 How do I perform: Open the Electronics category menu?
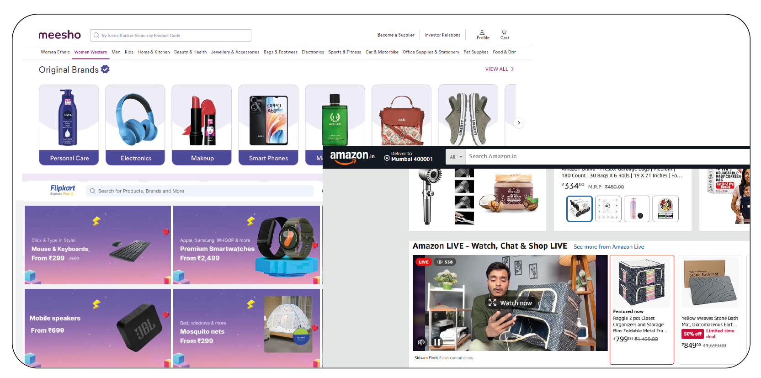click(313, 52)
